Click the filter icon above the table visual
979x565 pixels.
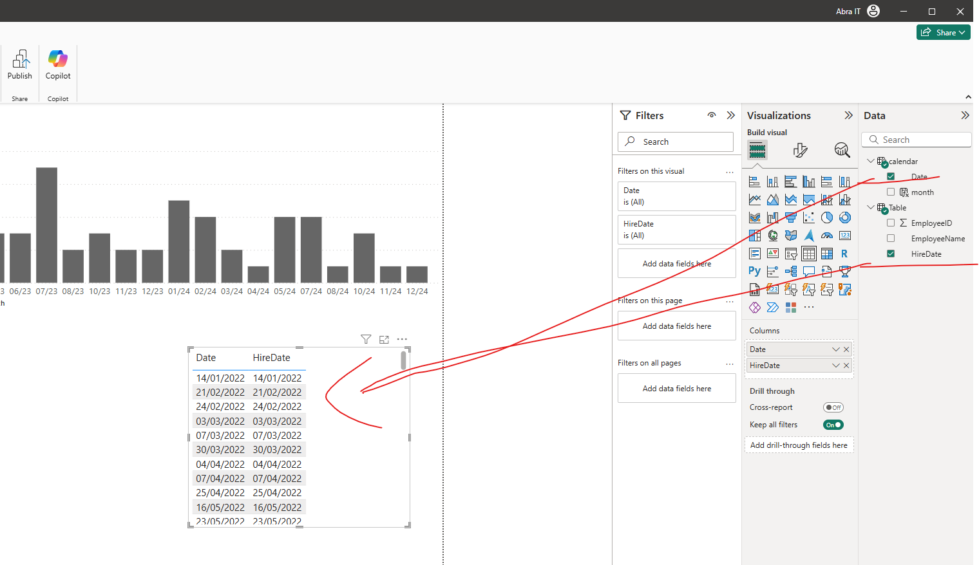point(366,339)
